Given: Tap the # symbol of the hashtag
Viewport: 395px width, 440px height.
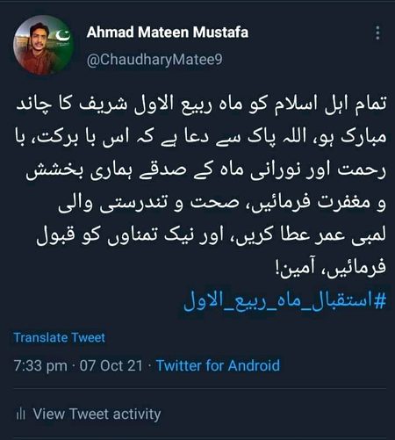Looking at the screenshot, I should pos(380,301).
